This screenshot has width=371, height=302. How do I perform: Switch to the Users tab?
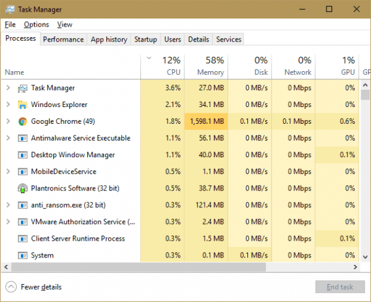(173, 40)
